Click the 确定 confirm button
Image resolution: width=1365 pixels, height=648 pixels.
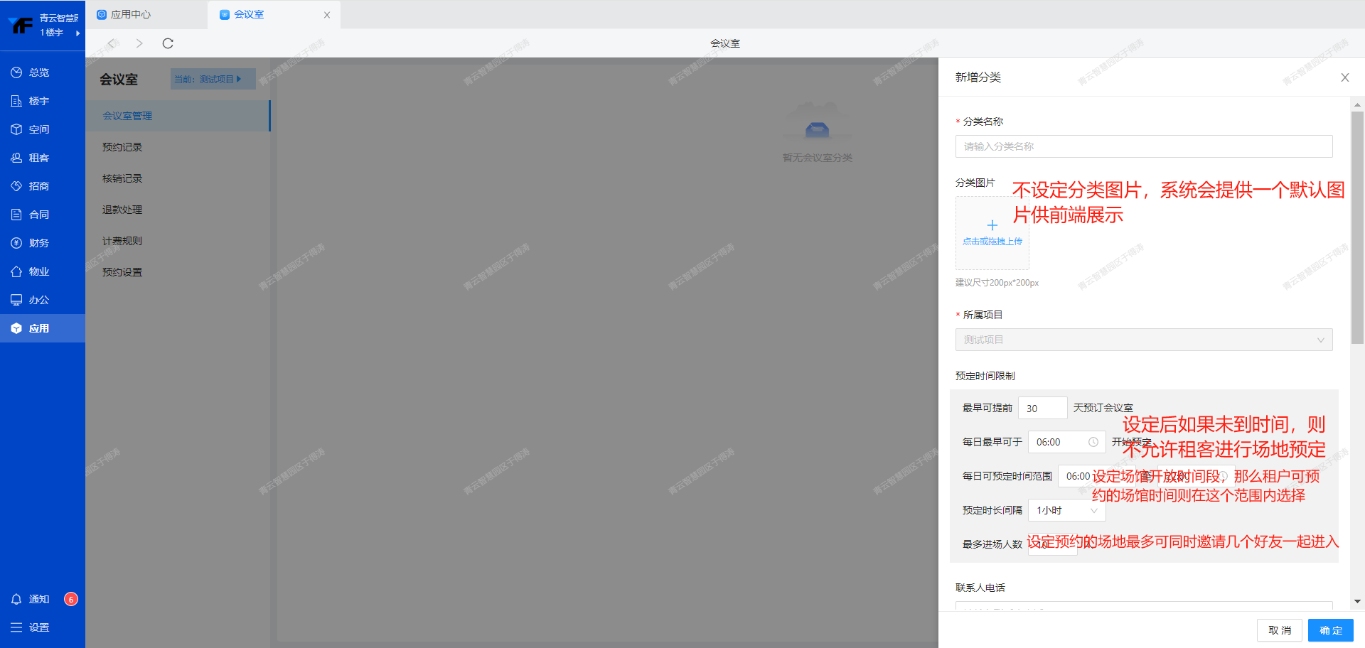(x=1330, y=630)
